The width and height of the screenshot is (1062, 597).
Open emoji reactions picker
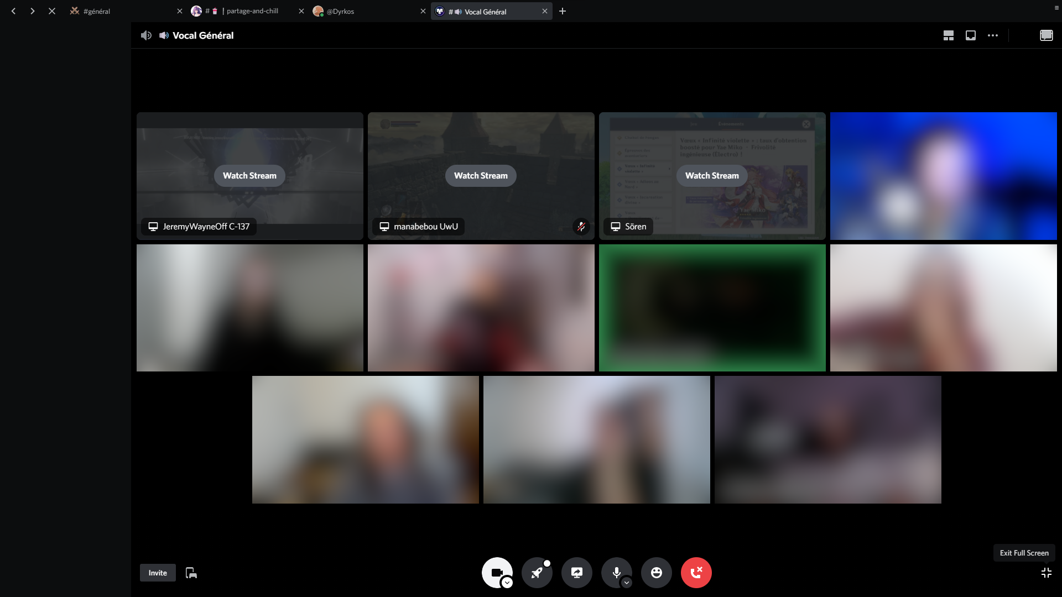click(x=656, y=573)
